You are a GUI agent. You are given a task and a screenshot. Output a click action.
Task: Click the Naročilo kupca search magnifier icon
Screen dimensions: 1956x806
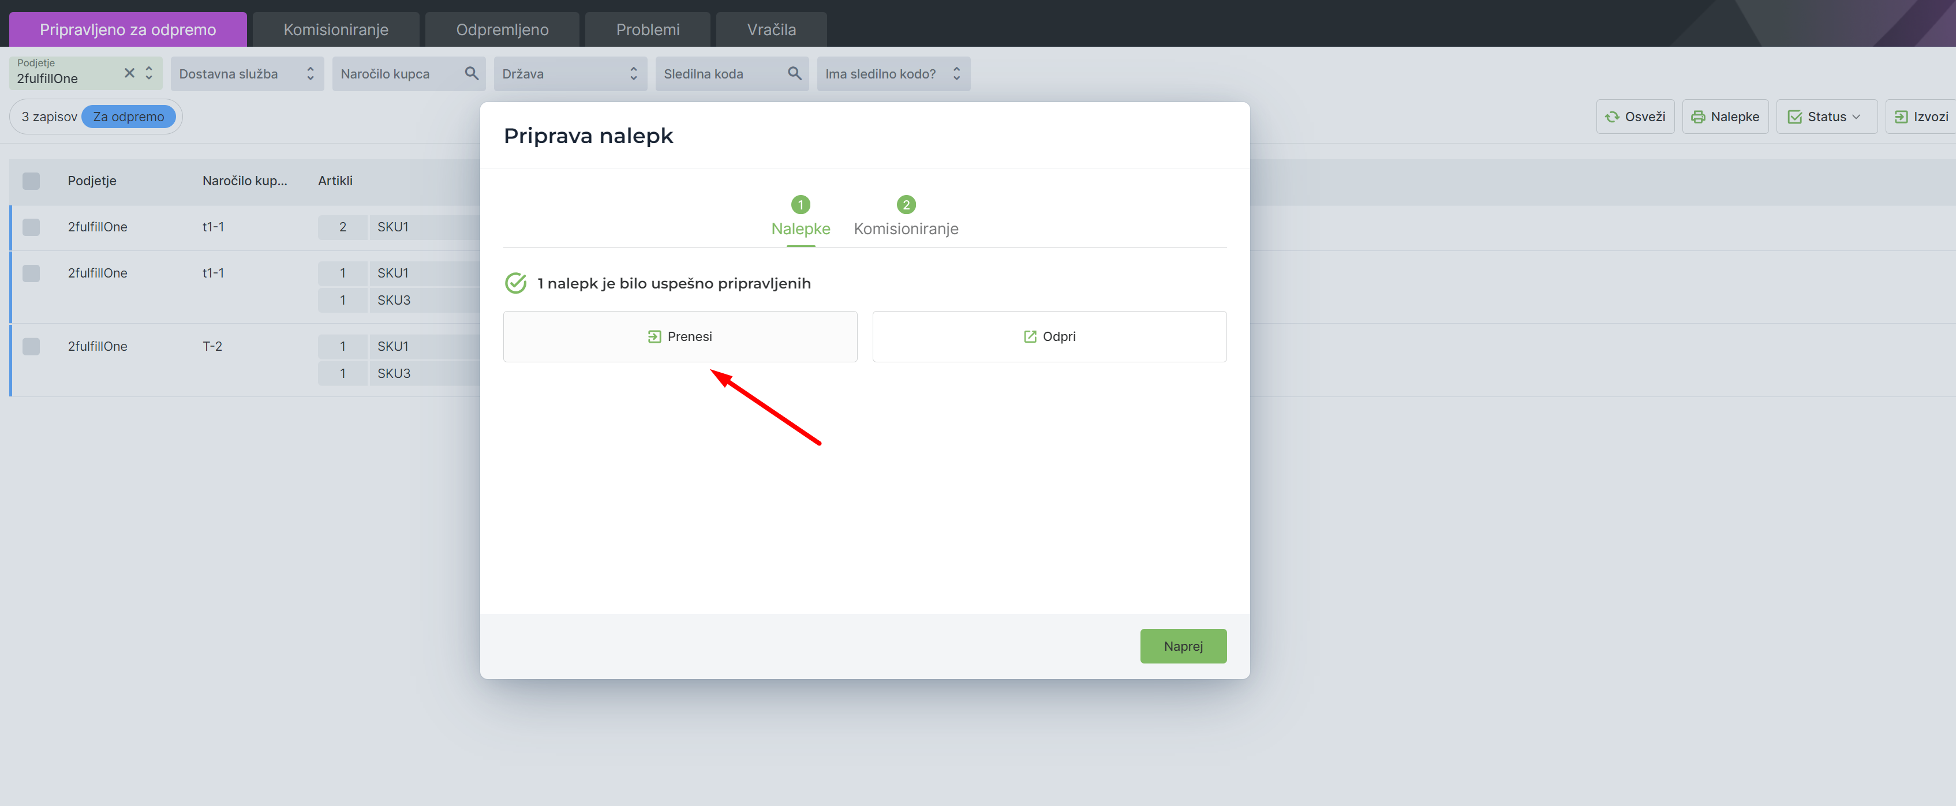[x=471, y=74]
